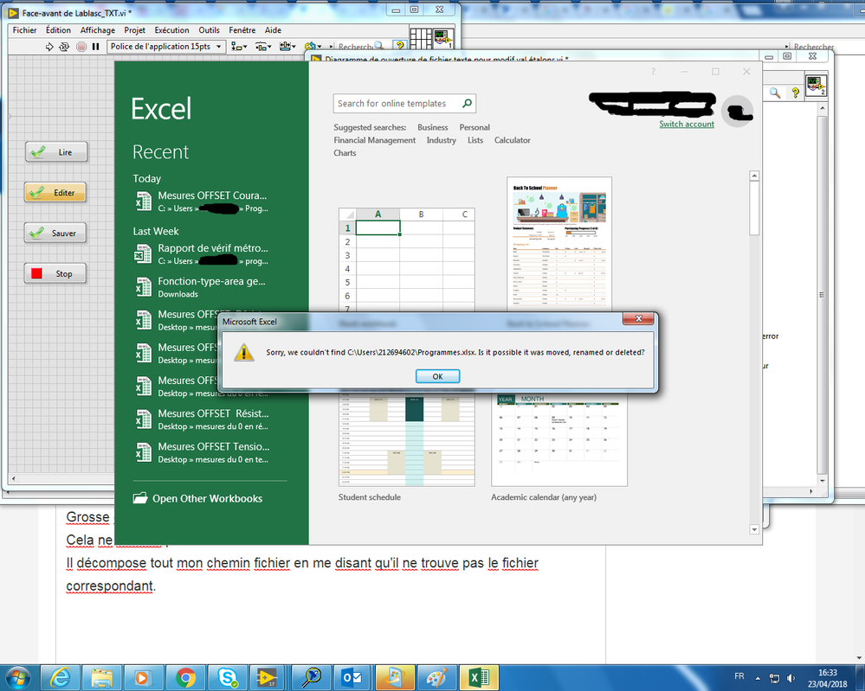Open Internet Explorer from taskbar
Viewport: 865px width, 691px height.
coord(60,678)
